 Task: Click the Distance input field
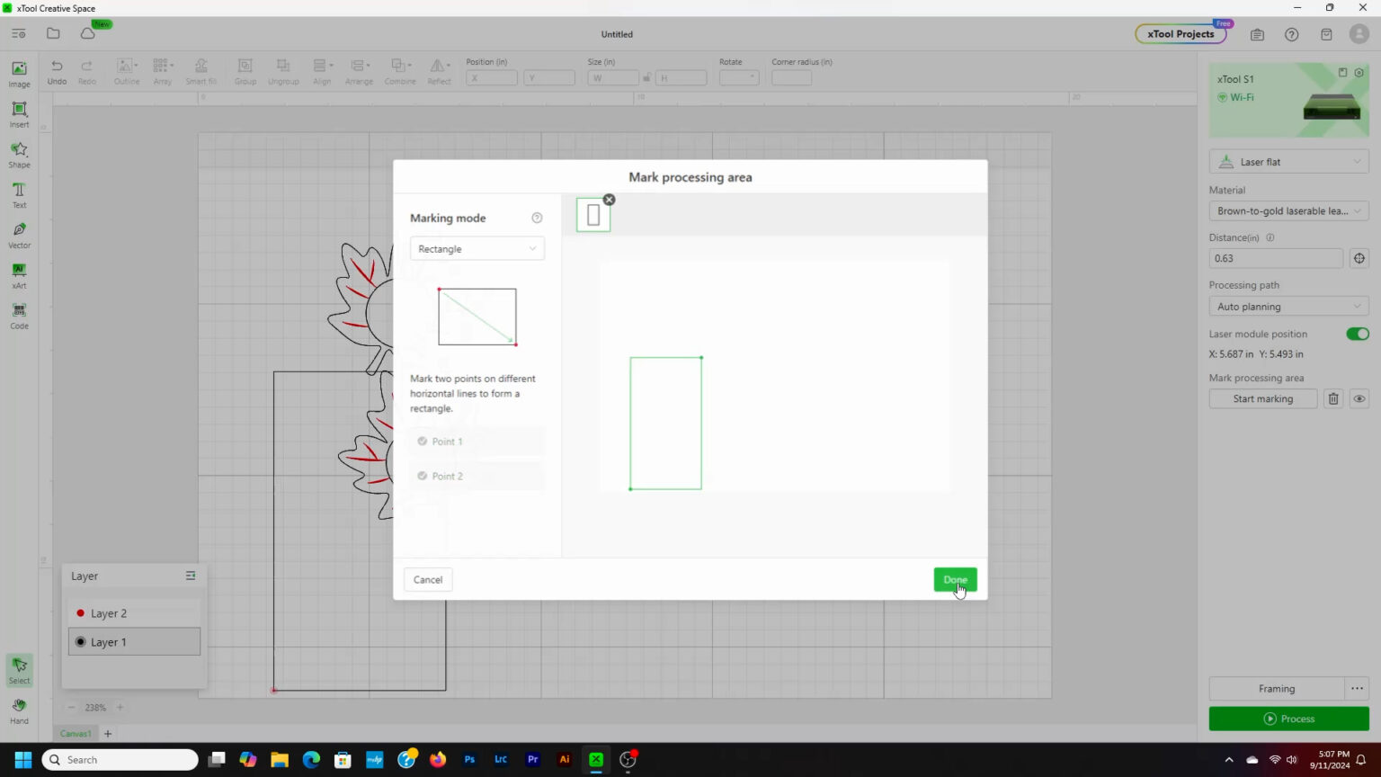[1275, 258]
